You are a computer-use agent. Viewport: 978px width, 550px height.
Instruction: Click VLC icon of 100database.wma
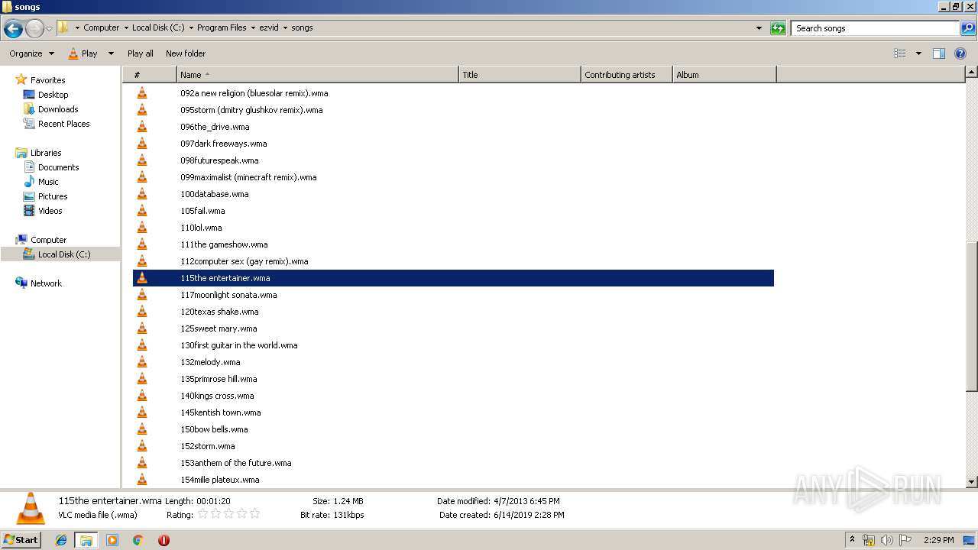click(142, 194)
